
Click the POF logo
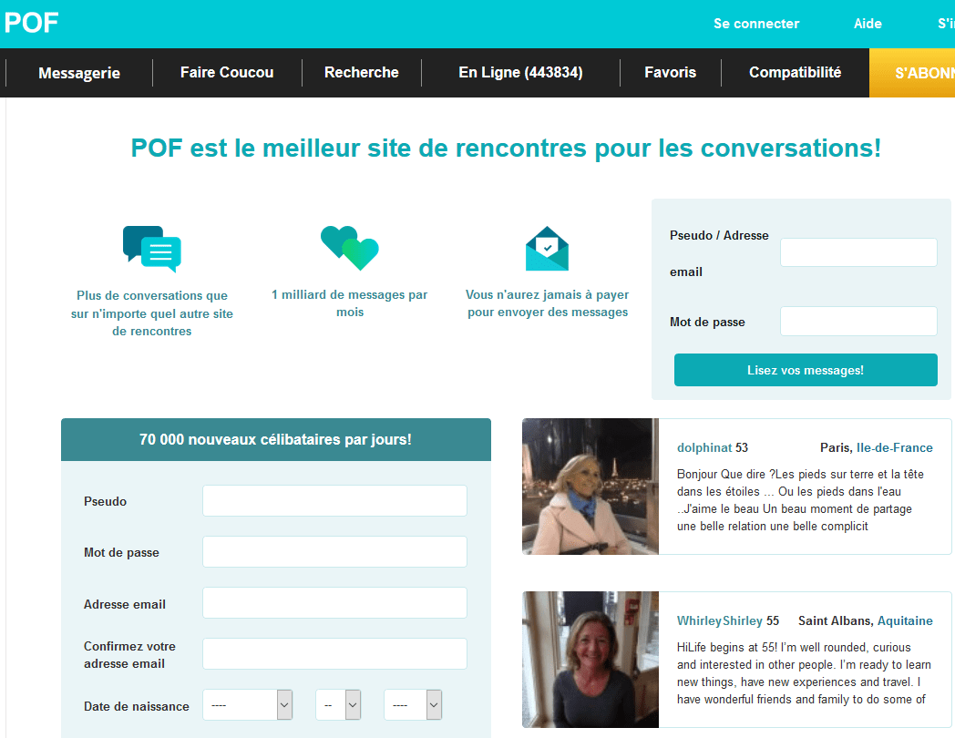31,23
